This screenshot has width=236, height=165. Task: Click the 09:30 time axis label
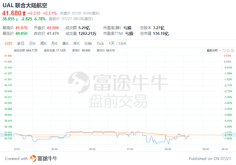(x=225, y=149)
